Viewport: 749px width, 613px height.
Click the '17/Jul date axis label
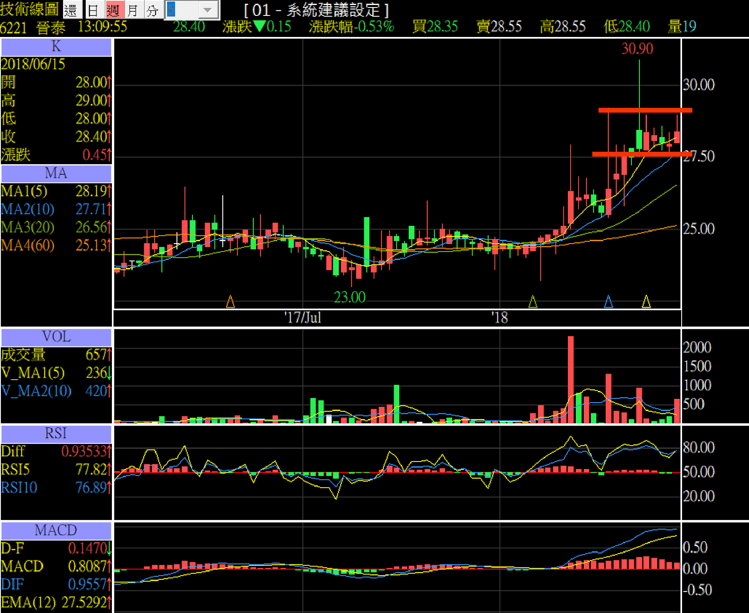303,318
